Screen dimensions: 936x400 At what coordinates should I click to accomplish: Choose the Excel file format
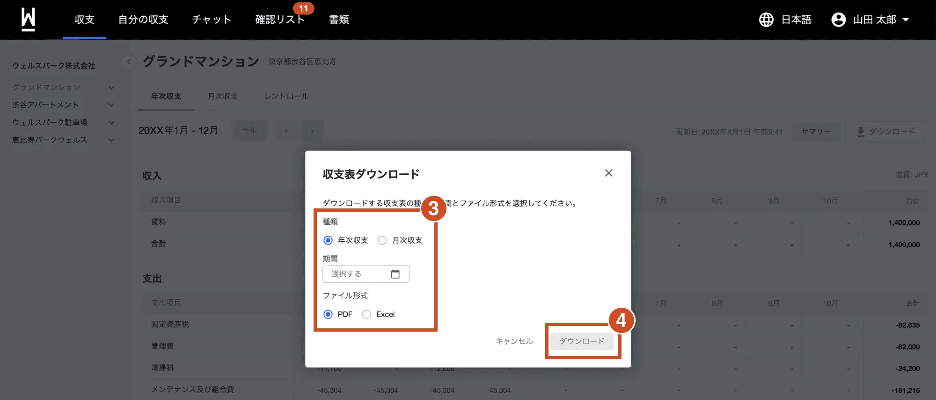pyautogui.click(x=366, y=314)
